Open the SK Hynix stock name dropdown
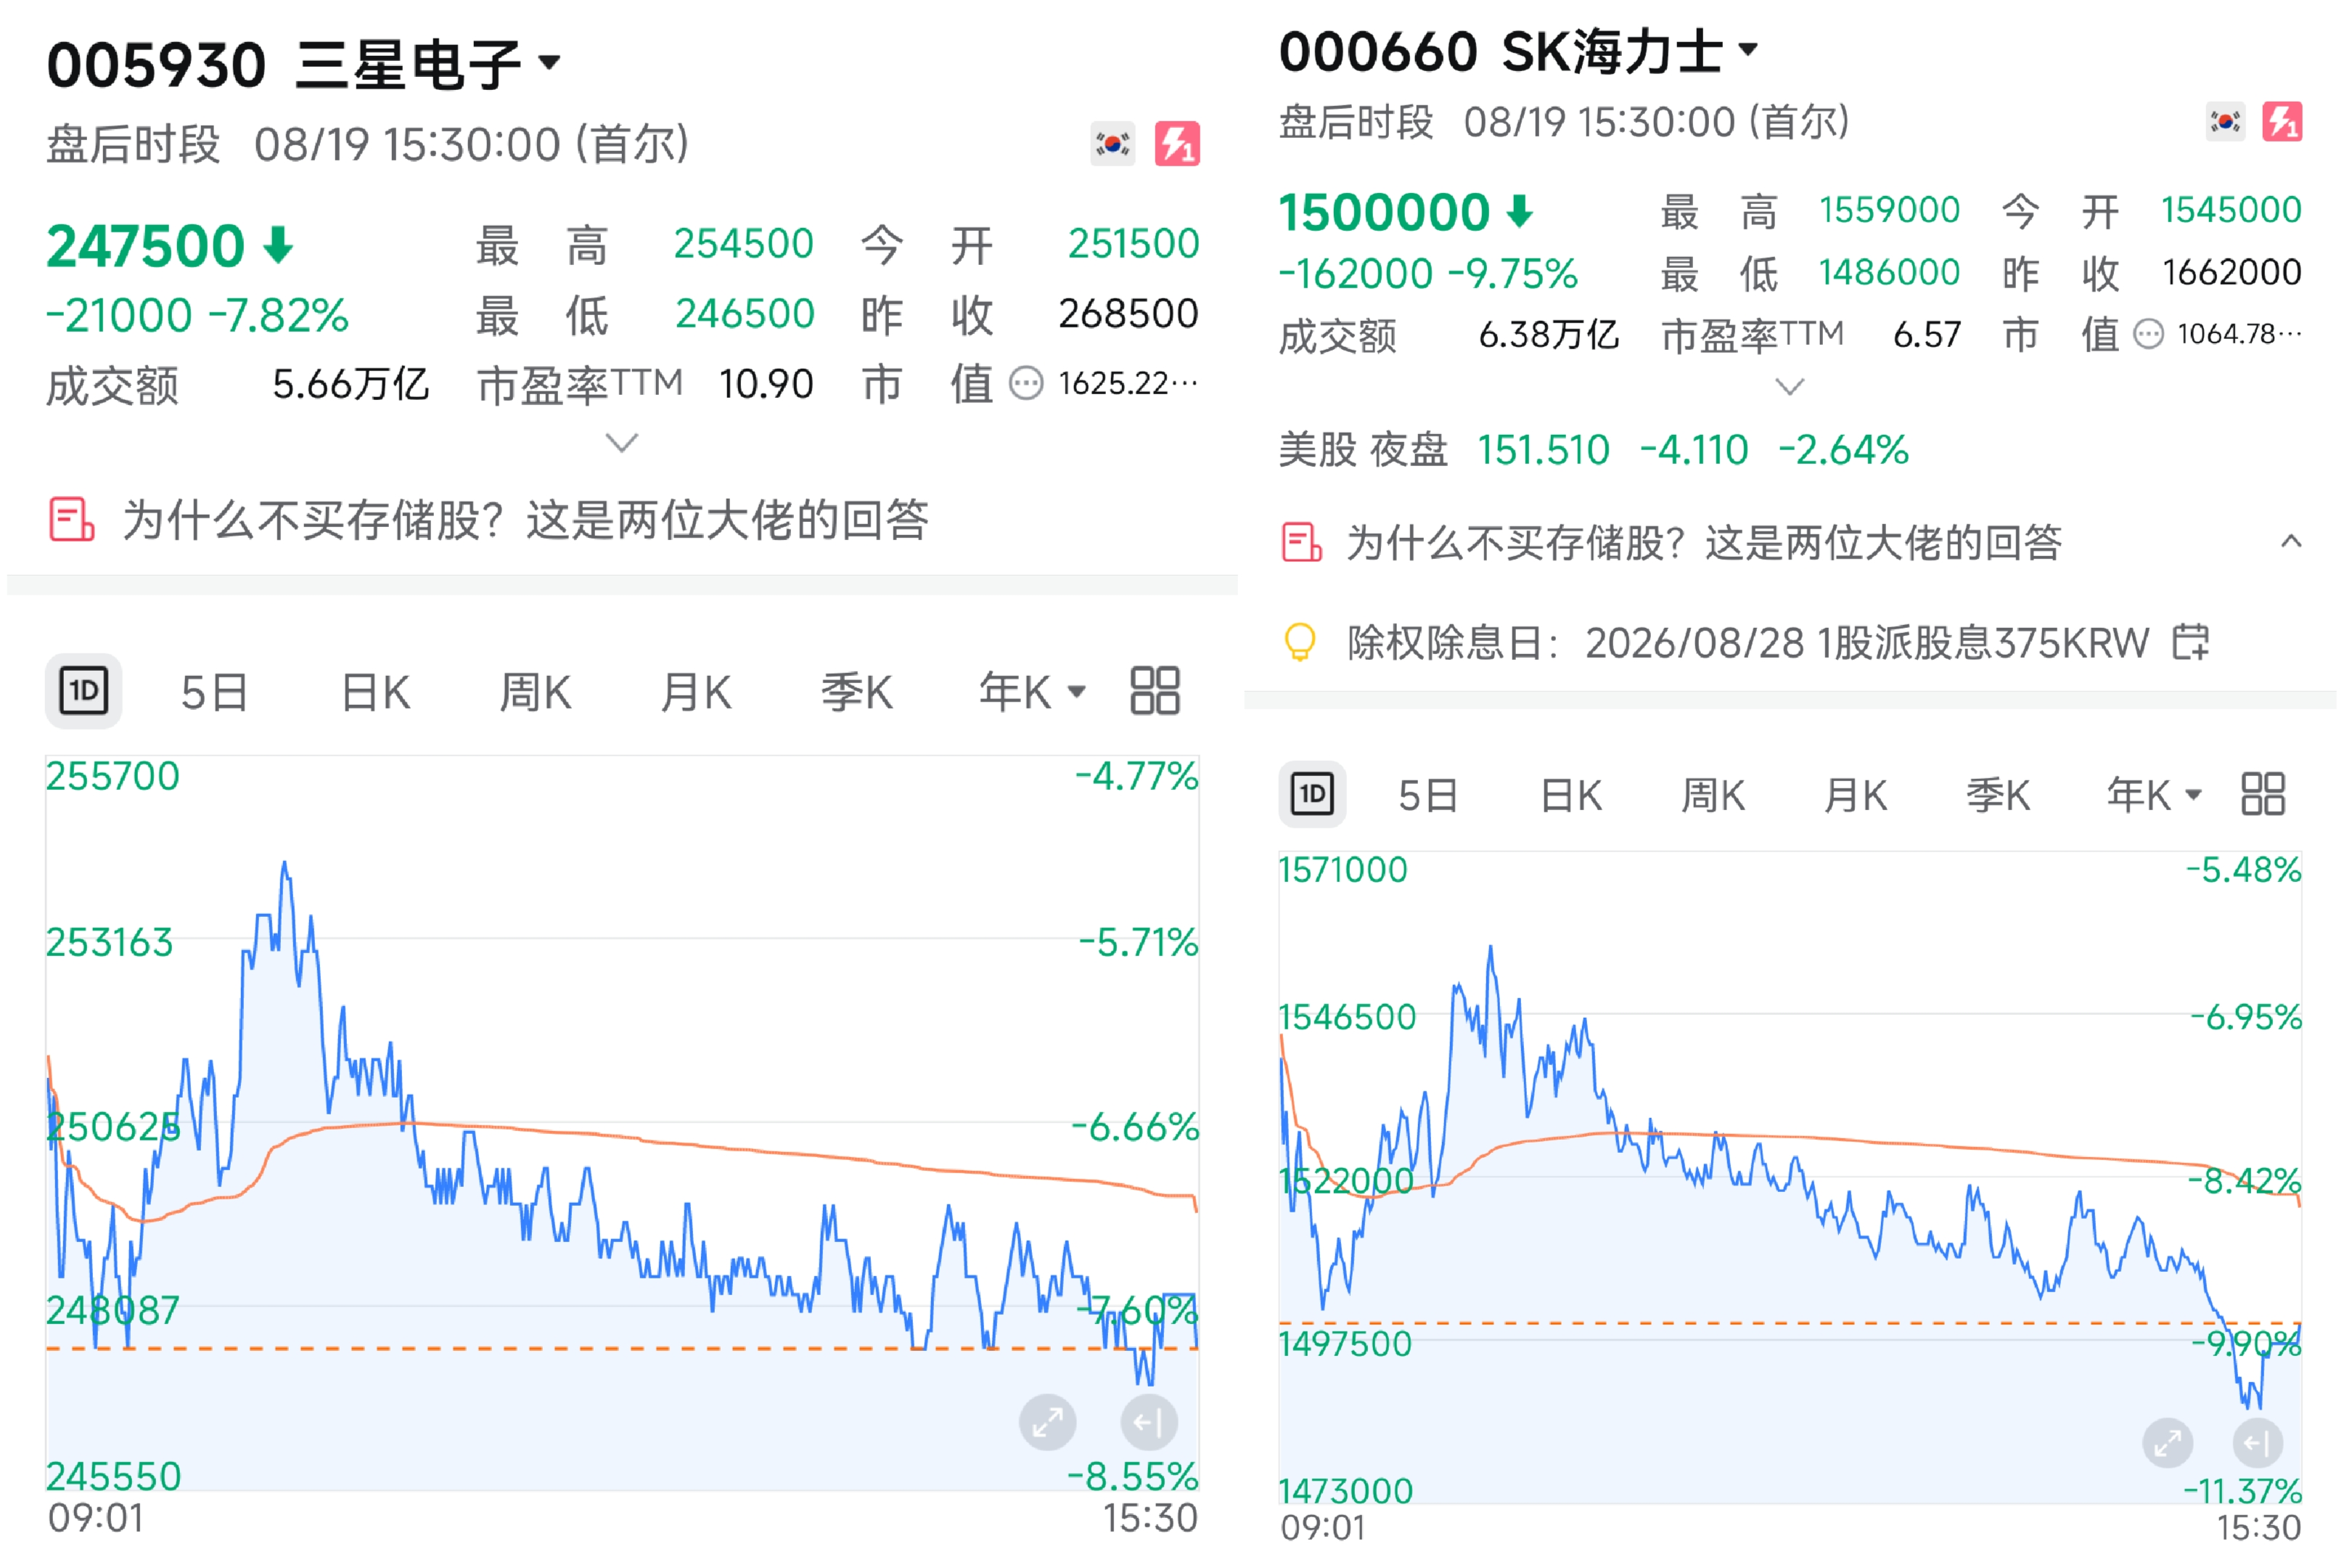 tap(1747, 49)
